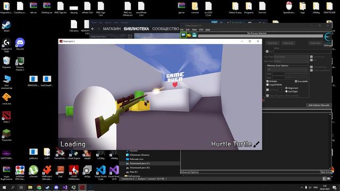
Task: Open the Table menu in Cheat Engine
Action: point(194,30)
